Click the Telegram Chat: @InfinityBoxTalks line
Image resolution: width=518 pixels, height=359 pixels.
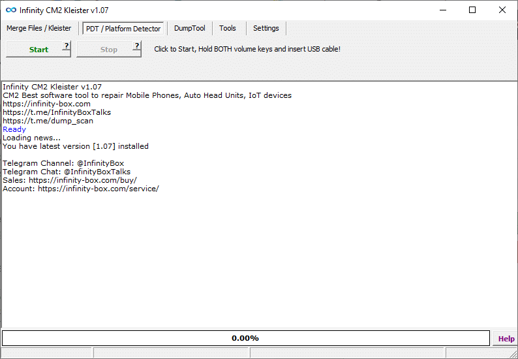[x=67, y=172]
